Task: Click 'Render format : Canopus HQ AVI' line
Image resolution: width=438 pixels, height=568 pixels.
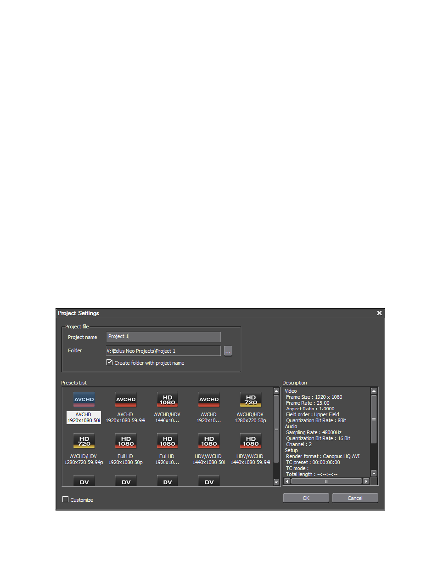Action: pos(323,456)
